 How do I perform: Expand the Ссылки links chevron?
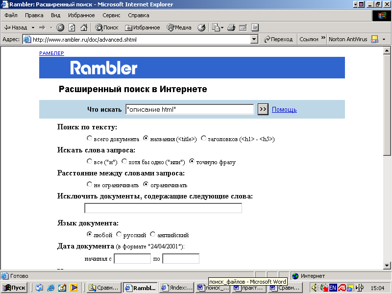pyautogui.click(x=323, y=38)
